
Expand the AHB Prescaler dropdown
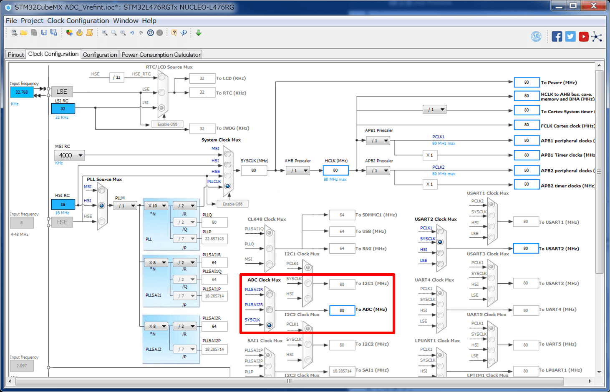tap(298, 170)
